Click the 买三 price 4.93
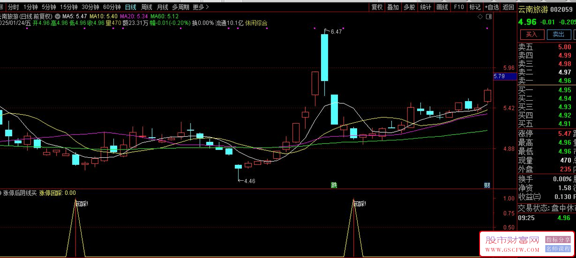The image size is (576, 258). click(564, 107)
